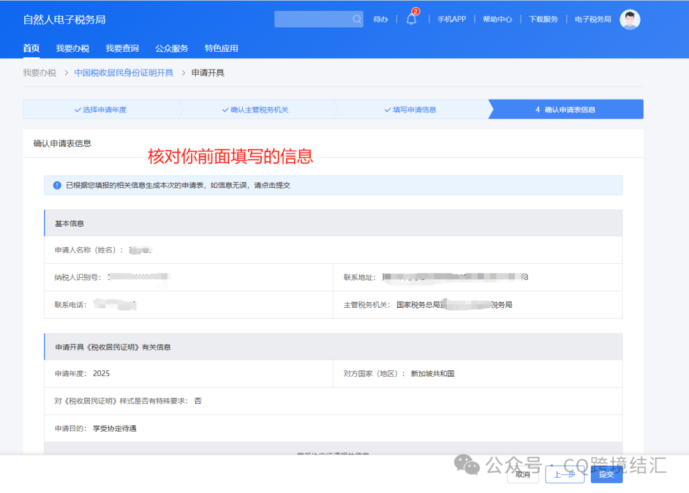
Task: Switch to the 我要查询 tab
Action: click(x=122, y=48)
